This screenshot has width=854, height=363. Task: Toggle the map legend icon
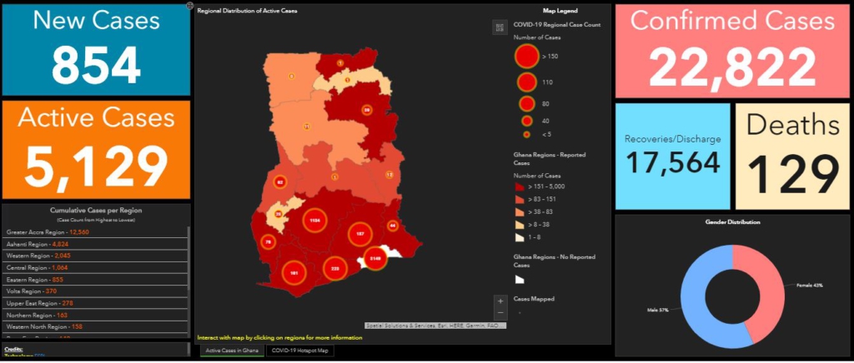click(500, 27)
